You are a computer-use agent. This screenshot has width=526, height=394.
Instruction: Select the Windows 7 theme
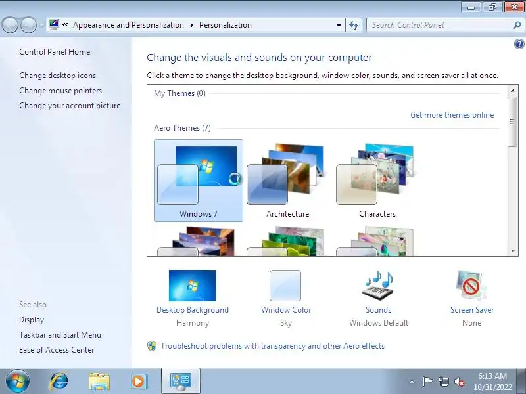199,181
